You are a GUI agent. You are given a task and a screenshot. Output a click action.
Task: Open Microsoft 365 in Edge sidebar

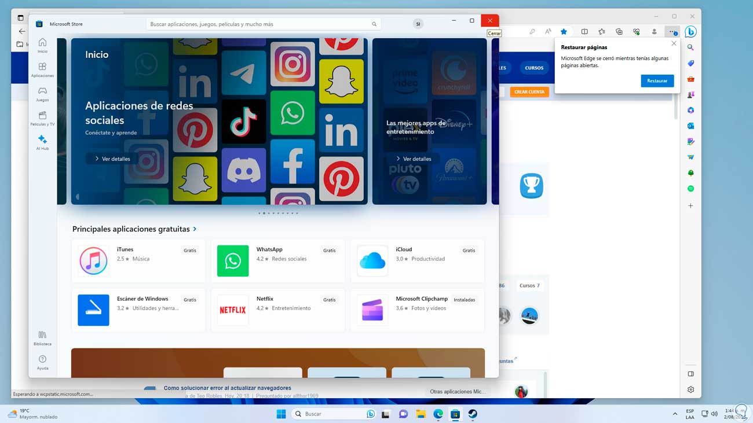point(690,110)
